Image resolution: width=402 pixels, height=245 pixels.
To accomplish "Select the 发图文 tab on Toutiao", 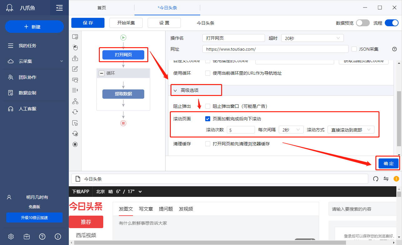I will 126,209.
